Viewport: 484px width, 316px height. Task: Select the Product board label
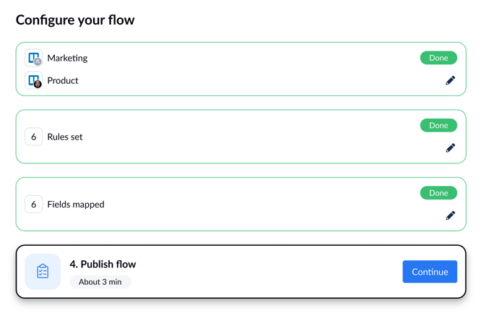coord(63,81)
